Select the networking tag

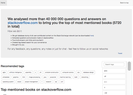85,77
